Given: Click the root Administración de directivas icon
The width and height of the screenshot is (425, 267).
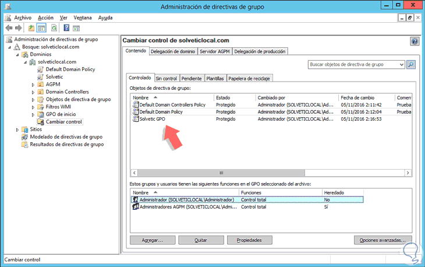Looking at the screenshot, I should [9, 39].
